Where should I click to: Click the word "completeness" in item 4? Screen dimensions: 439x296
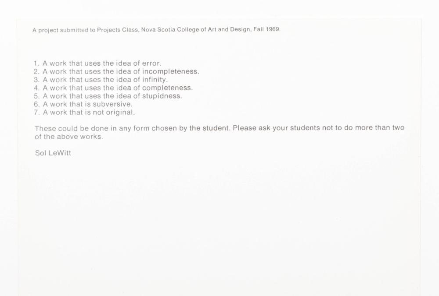click(167, 88)
